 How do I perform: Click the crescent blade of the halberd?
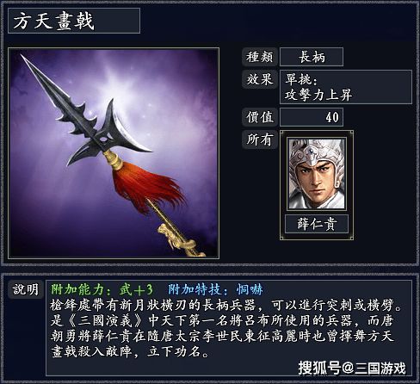(x=123, y=127)
